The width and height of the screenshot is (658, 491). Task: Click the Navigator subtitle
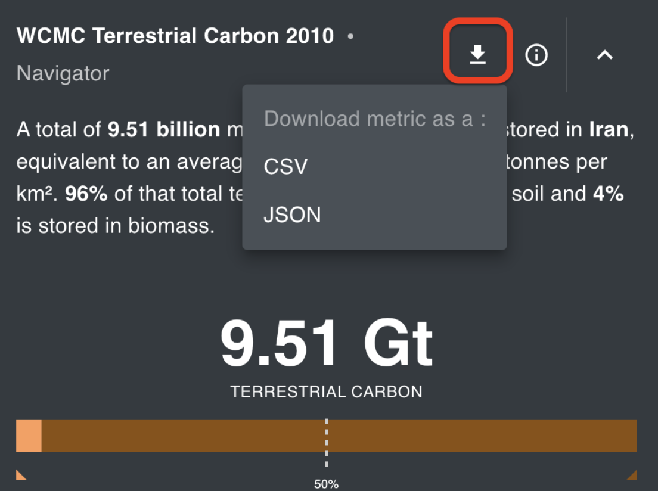click(63, 73)
